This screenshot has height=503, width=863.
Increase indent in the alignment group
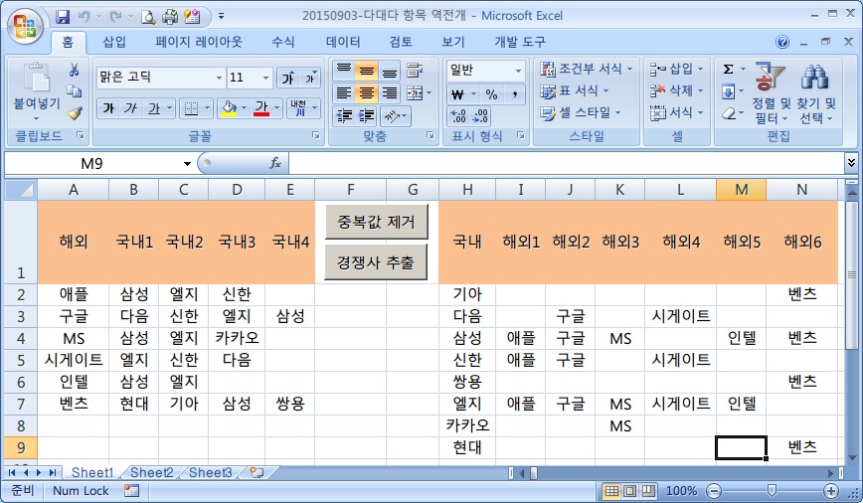367,115
